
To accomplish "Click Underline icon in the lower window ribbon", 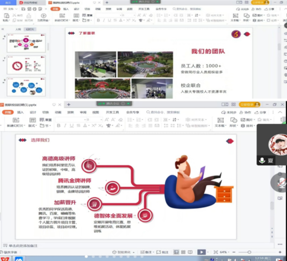I will 72,125.
